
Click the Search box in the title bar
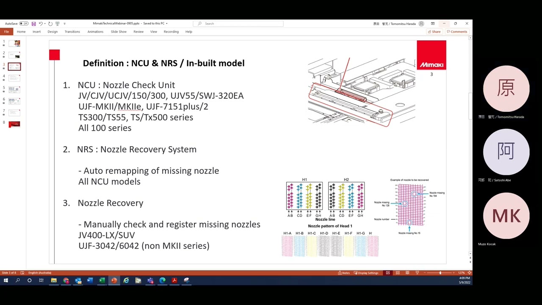point(238,24)
